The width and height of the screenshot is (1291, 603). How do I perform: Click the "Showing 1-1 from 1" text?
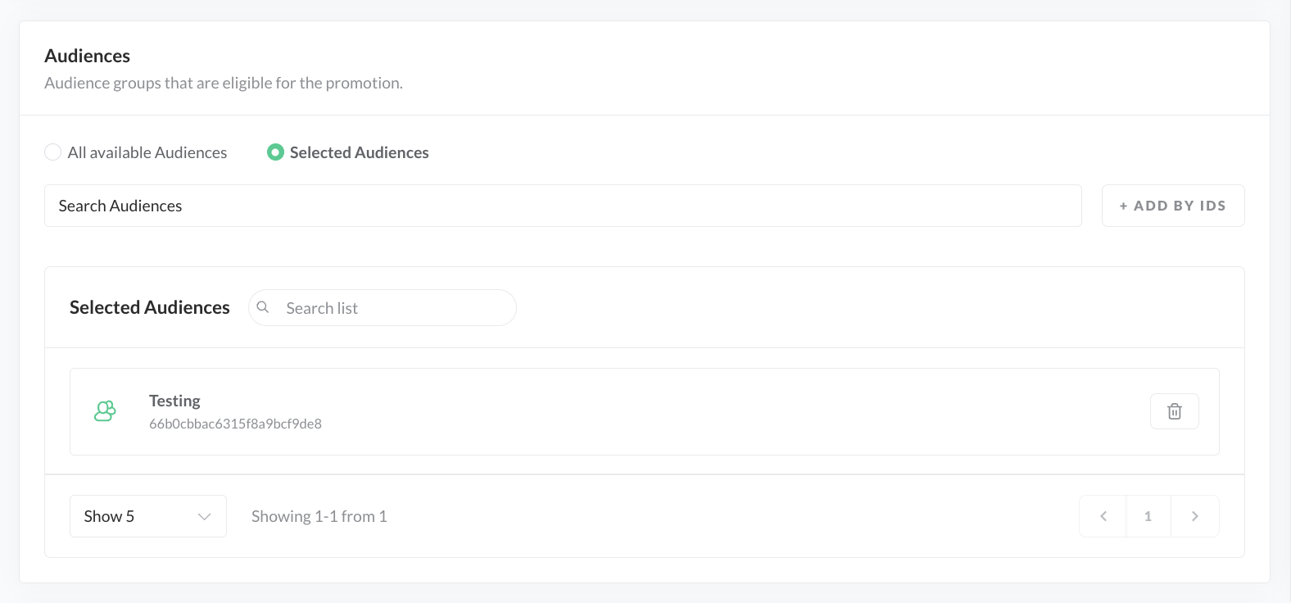(x=319, y=516)
